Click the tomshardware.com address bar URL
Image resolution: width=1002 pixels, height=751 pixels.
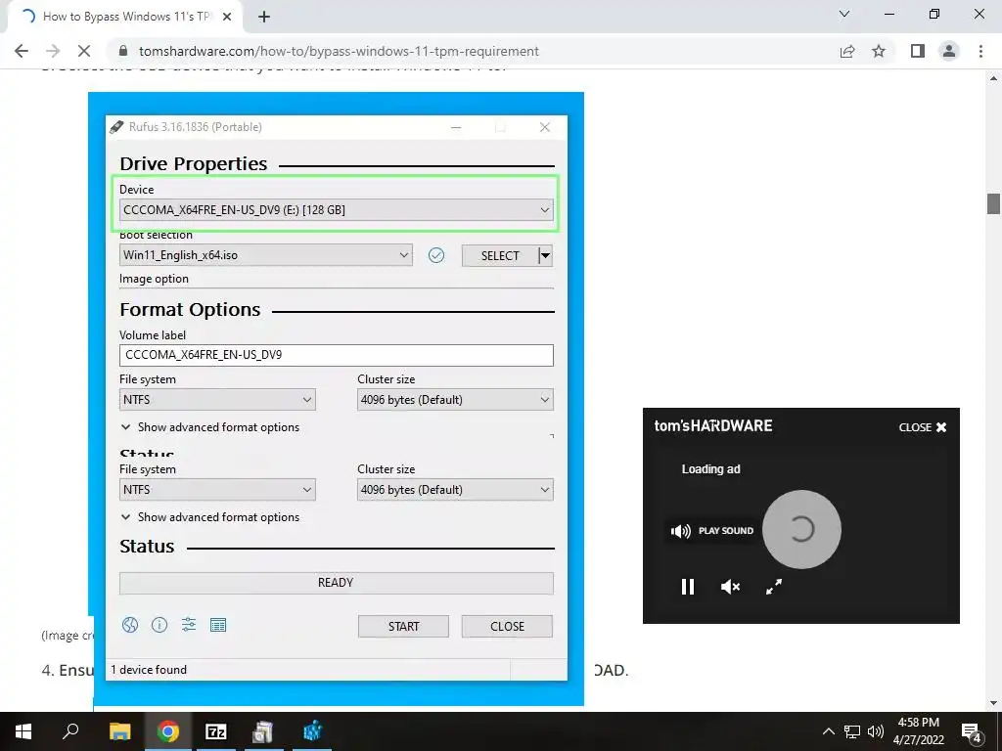tap(339, 51)
